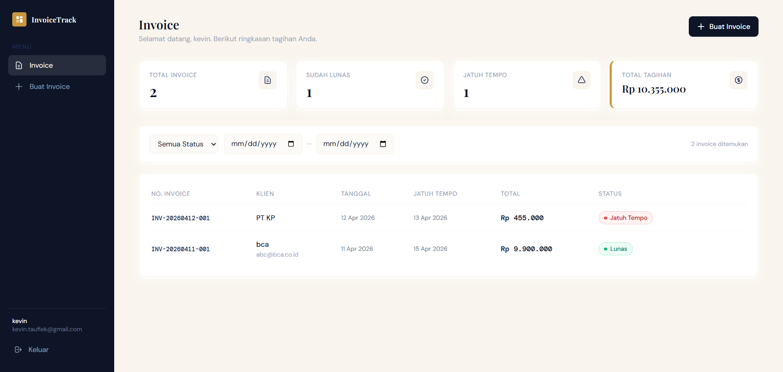
Task: Click the Lunas status badge
Action: click(x=616, y=249)
